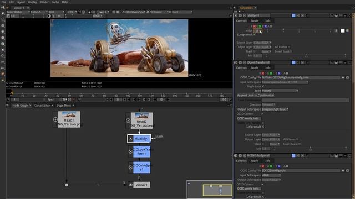Open the Look dropdown showing Punchy
355x199 pixels.
click(x=280, y=91)
